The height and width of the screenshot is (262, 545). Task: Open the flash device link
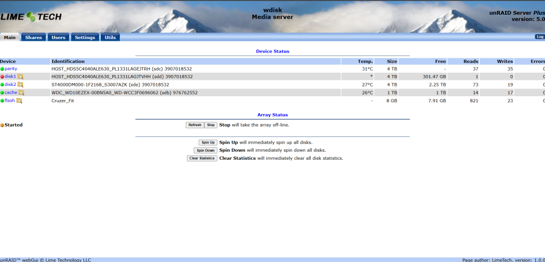coord(10,101)
